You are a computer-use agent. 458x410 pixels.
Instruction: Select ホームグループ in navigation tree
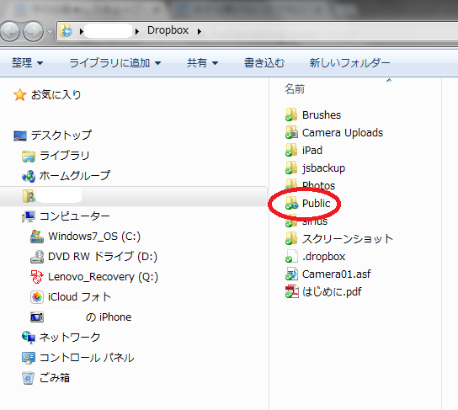[x=75, y=176]
